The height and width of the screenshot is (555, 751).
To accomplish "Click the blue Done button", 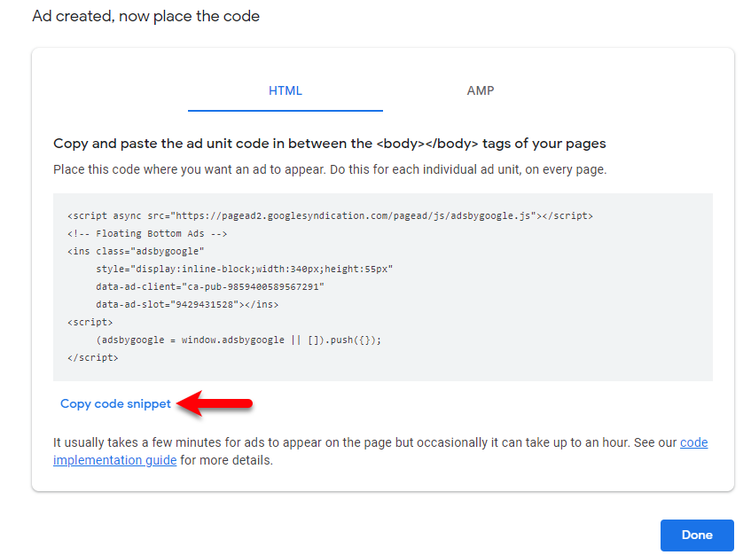I will [697, 535].
